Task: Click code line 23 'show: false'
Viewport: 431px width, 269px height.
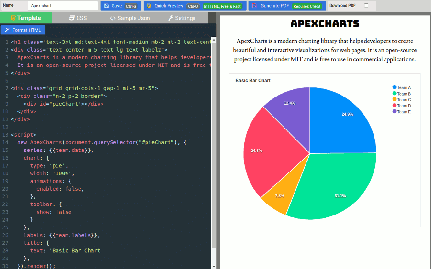Action: [x=54, y=212]
